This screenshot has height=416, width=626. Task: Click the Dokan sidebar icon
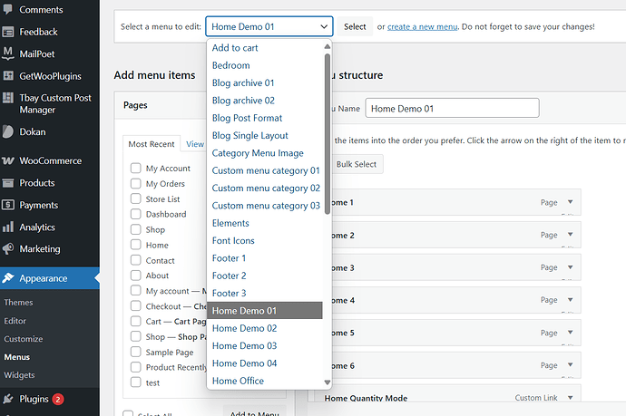coord(8,131)
